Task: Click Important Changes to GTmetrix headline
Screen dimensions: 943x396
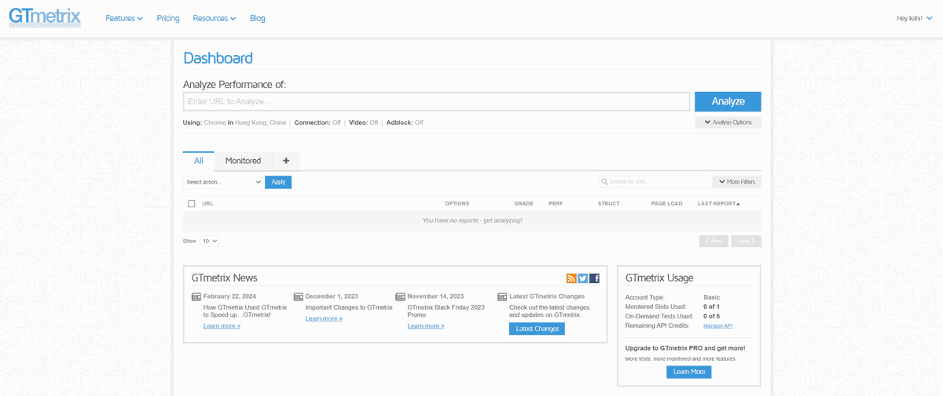Action: pos(349,307)
